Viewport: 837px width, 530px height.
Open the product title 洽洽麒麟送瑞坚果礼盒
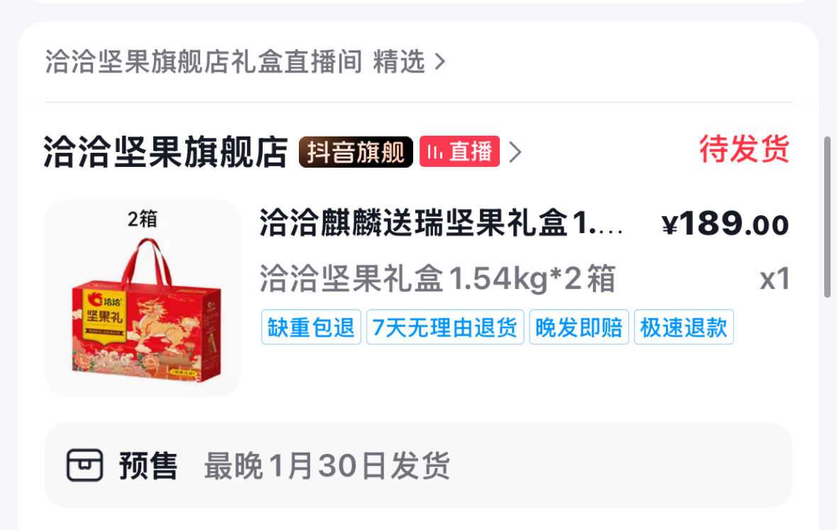441,223
